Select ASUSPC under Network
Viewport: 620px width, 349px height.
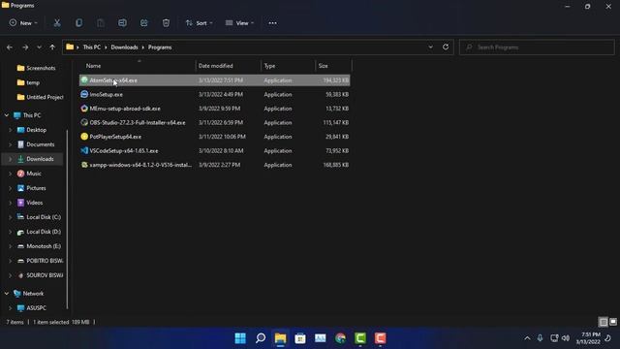(32, 308)
